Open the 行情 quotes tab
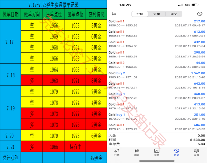 point(117,152)
